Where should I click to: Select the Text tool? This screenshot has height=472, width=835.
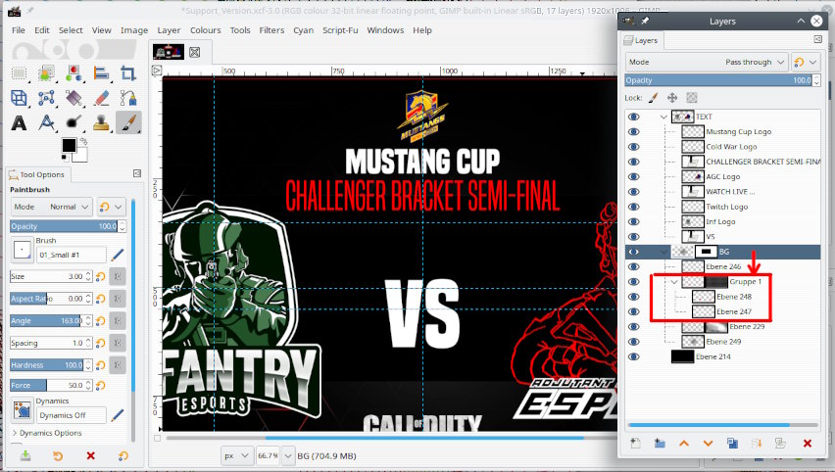[20, 123]
